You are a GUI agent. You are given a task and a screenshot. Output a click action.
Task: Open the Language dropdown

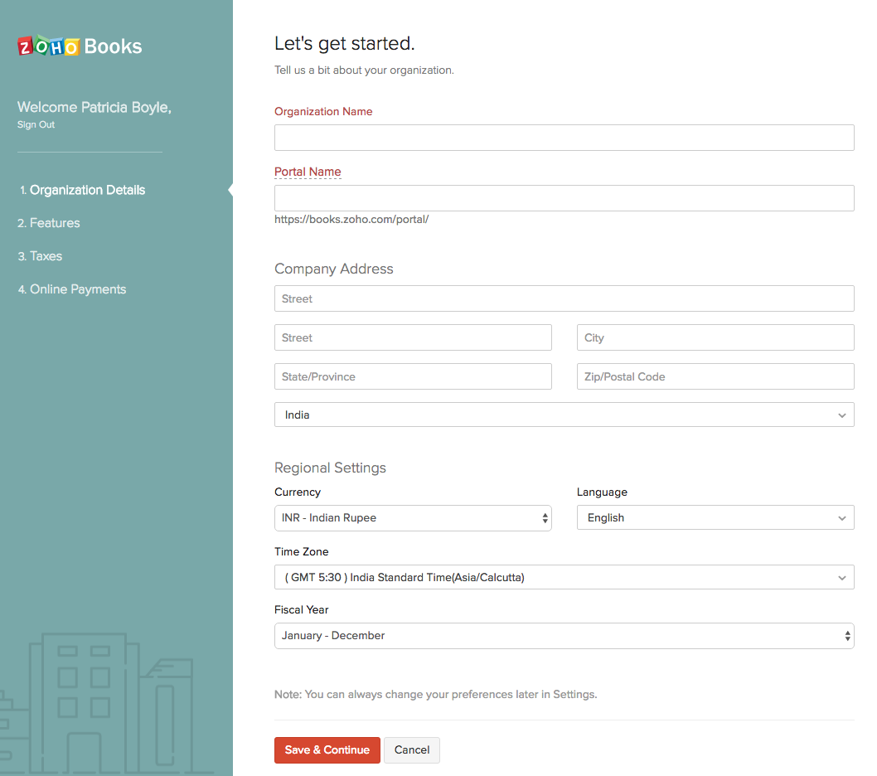point(715,518)
